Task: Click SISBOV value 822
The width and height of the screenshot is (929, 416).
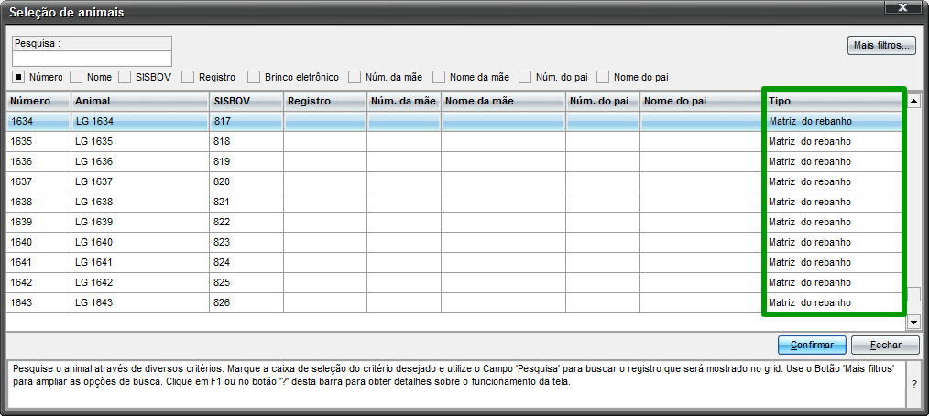Action: pyautogui.click(x=246, y=223)
